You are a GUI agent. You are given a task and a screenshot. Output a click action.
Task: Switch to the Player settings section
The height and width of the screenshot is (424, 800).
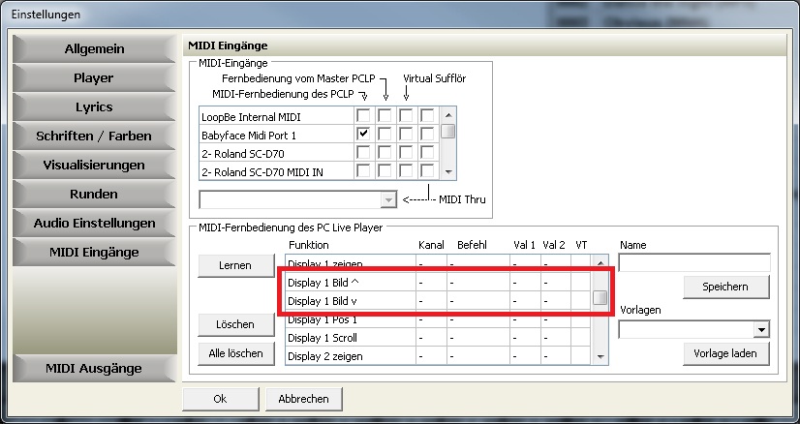click(94, 77)
